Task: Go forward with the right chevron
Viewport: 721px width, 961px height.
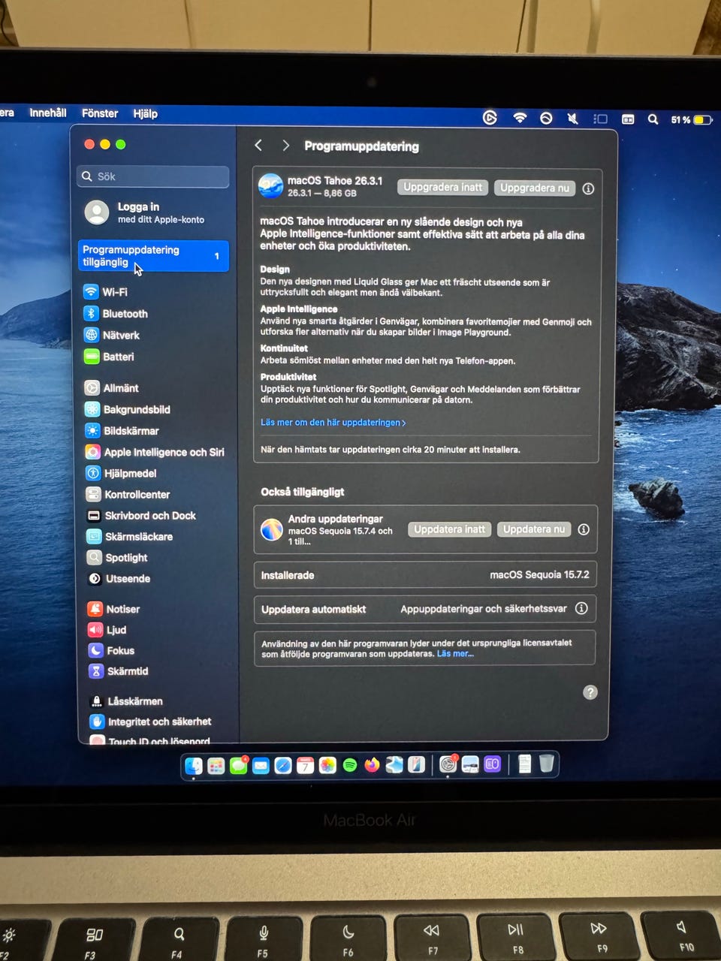Action: (x=285, y=146)
